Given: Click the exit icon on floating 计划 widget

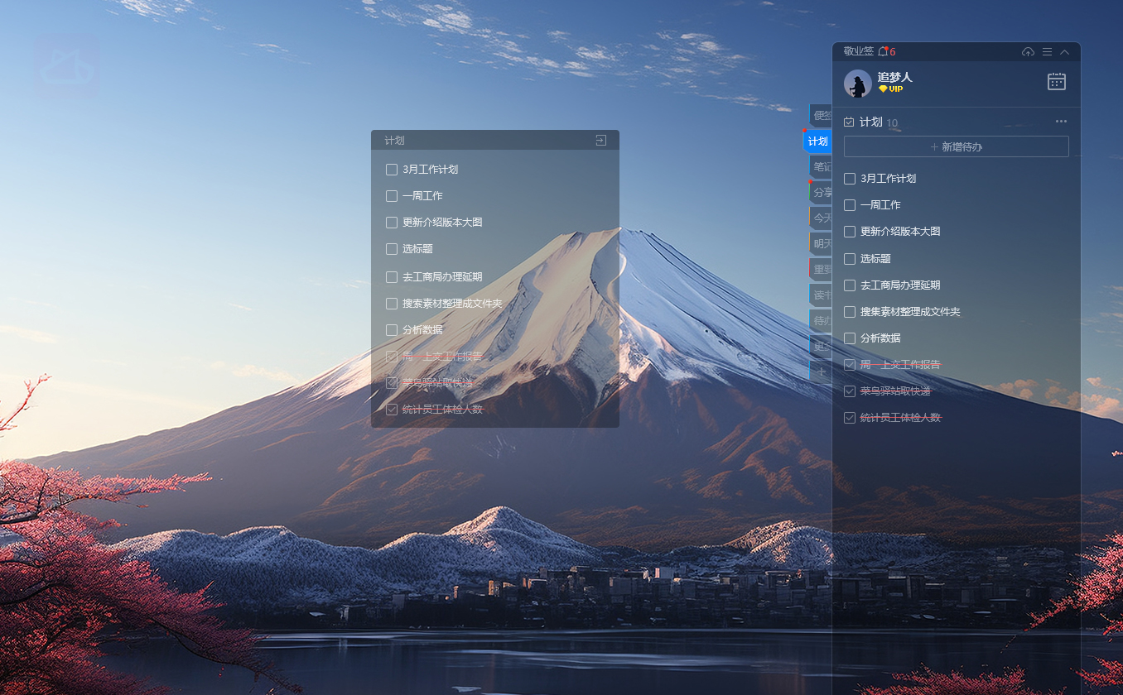Looking at the screenshot, I should tap(601, 141).
